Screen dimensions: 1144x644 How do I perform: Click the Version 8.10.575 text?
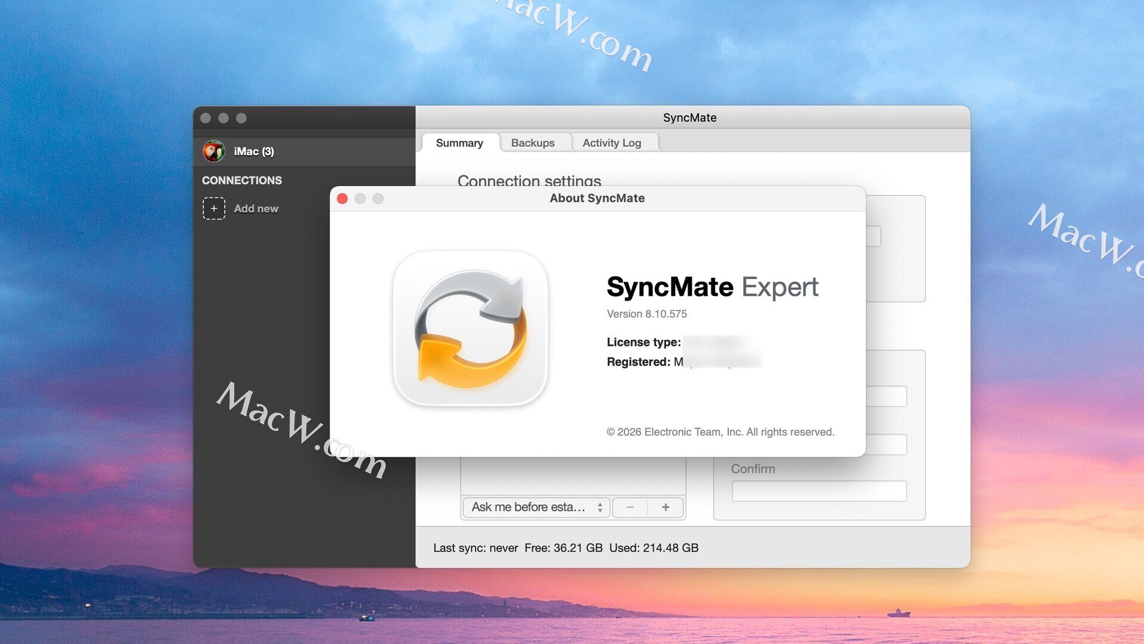646,314
